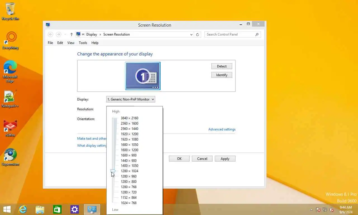This screenshot has height=215, width=358.
Task: Confirm with the OK button
Action: point(179,159)
